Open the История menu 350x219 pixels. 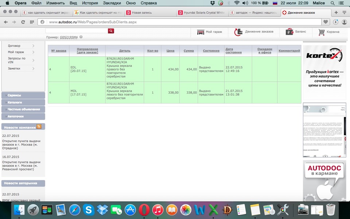pos(90,3)
